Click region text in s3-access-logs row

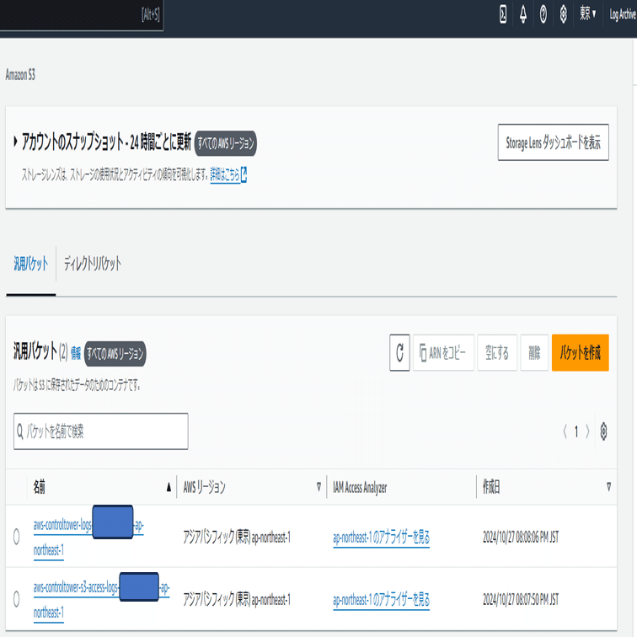[x=237, y=599]
